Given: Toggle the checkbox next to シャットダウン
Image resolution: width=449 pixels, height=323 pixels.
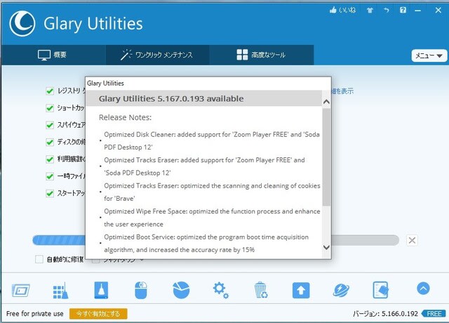Looking at the screenshot, I should pos(96,261).
